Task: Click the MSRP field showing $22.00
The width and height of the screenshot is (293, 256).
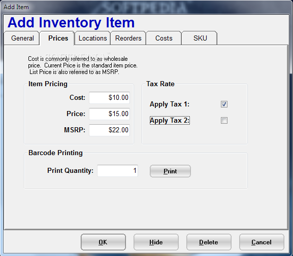Action: [109, 130]
